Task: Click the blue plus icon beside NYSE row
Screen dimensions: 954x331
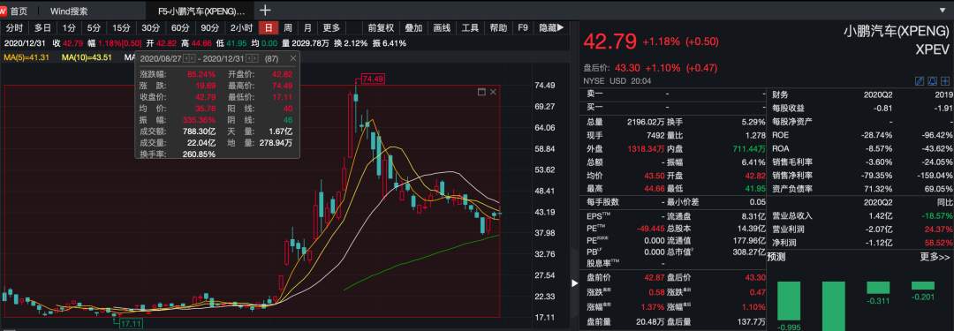Action: pyautogui.click(x=944, y=81)
